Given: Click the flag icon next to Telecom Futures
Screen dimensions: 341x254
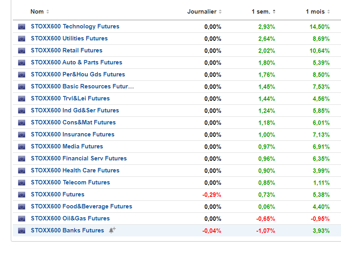Looking at the screenshot, I should [22, 183].
